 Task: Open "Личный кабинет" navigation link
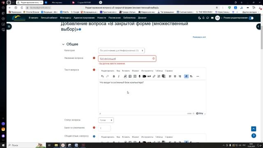[x=49, y=18]
